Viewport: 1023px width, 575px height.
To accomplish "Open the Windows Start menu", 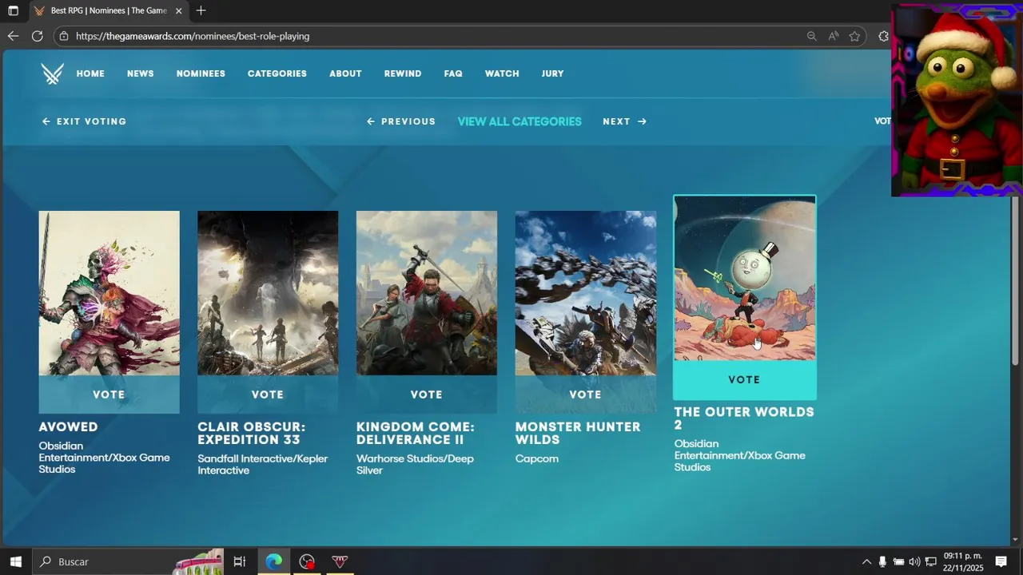I will (x=15, y=561).
